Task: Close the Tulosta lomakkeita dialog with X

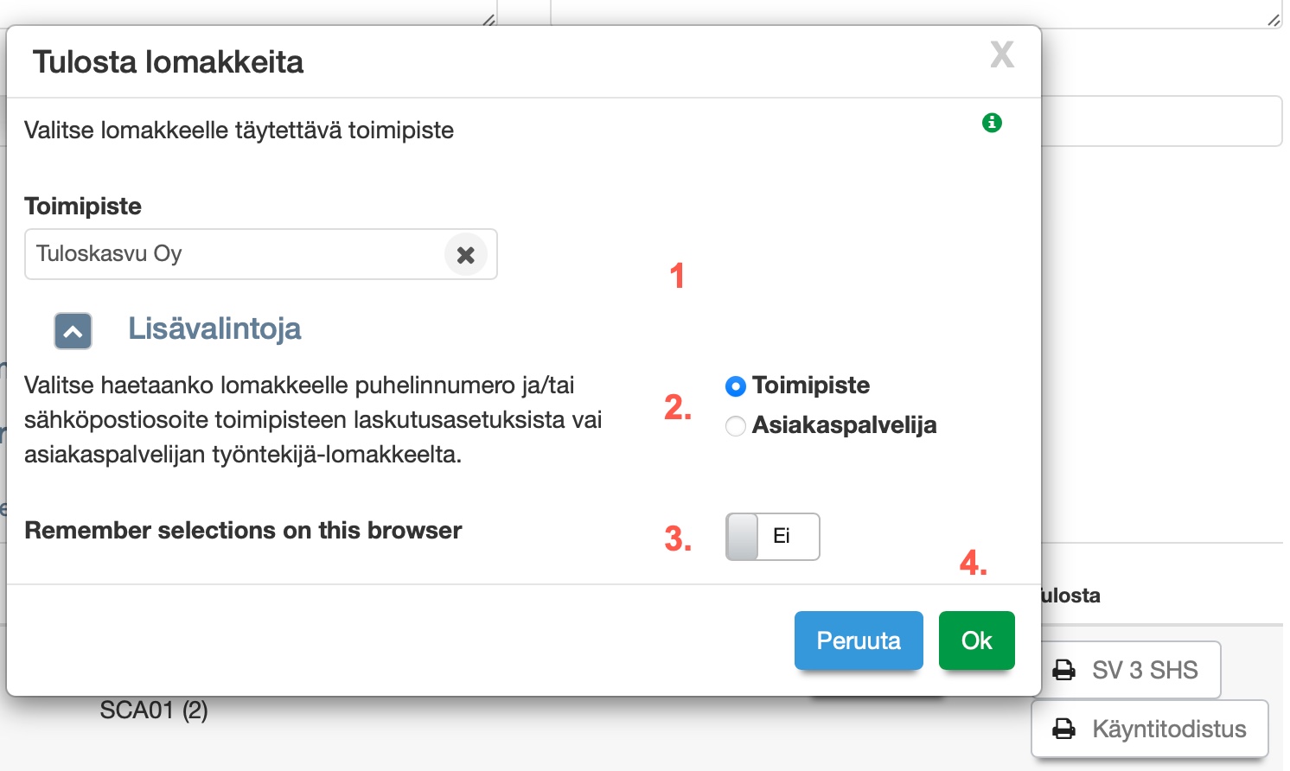Action: pos(1001,54)
